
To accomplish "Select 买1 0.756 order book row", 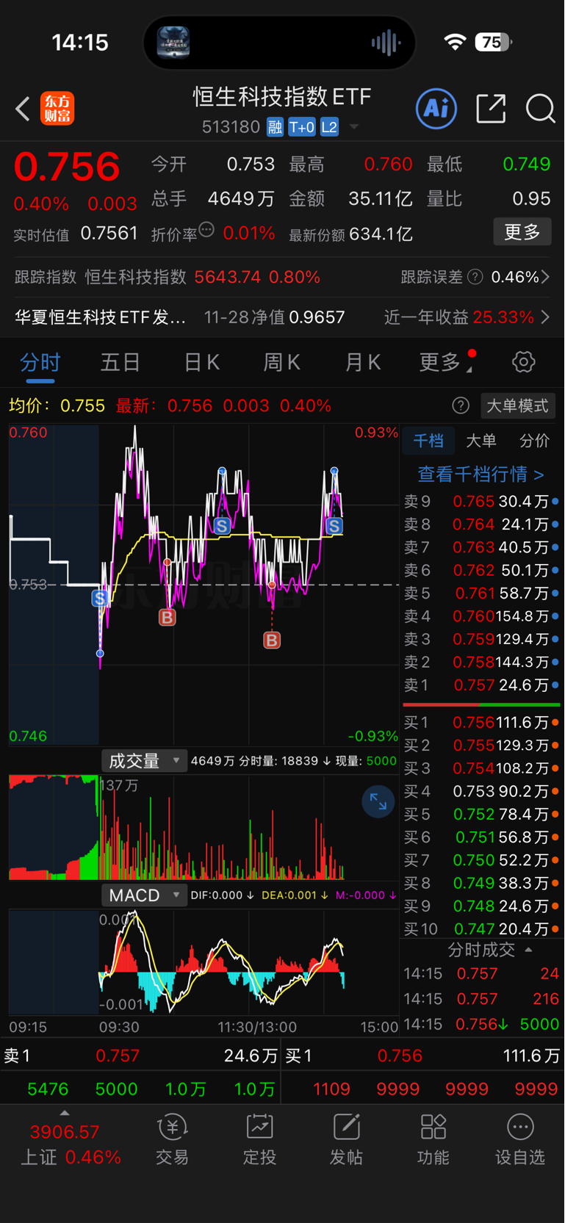I will pos(482,723).
